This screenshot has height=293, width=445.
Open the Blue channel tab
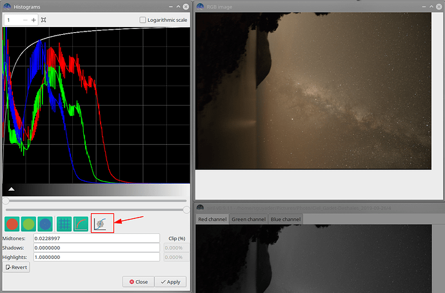click(x=285, y=220)
